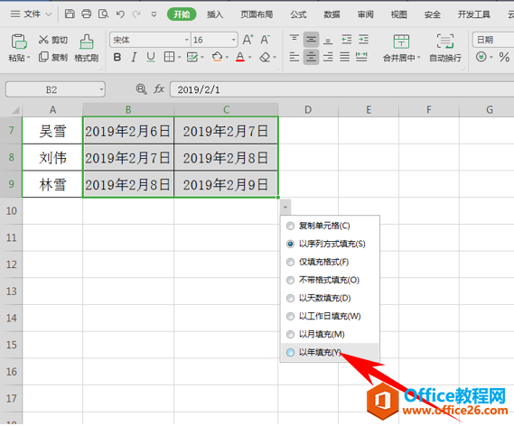Toggle bold formatting
Image resolution: width=514 pixels, height=426 pixels.
click(117, 57)
